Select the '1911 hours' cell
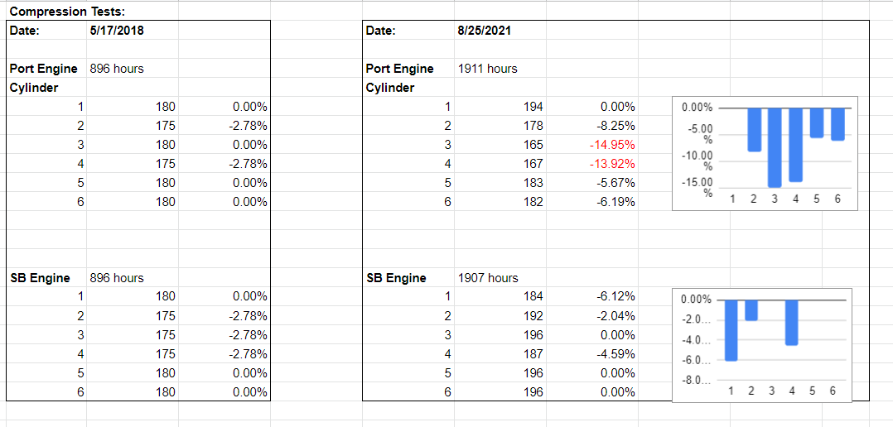The image size is (893, 427). (487, 69)
